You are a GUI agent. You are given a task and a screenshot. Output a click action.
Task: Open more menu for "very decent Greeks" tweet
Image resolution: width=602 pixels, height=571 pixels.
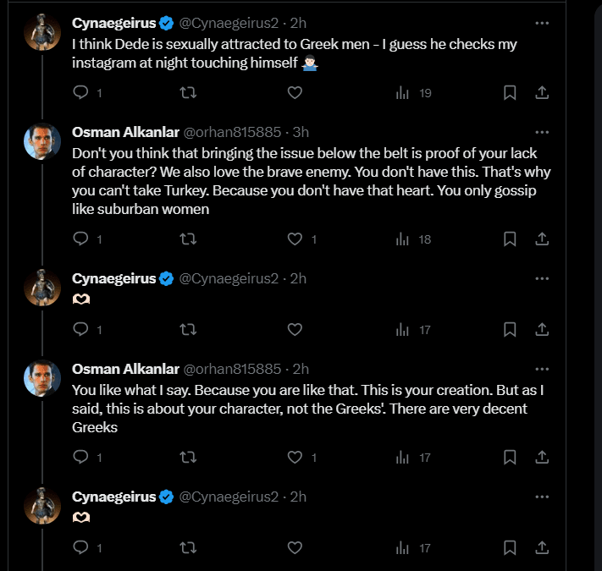coord(543,369)
